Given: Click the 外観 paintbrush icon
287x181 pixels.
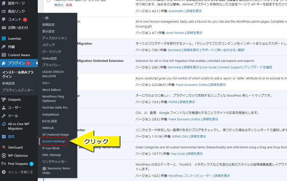Looking at the screenshot, I should pos(4,47).
